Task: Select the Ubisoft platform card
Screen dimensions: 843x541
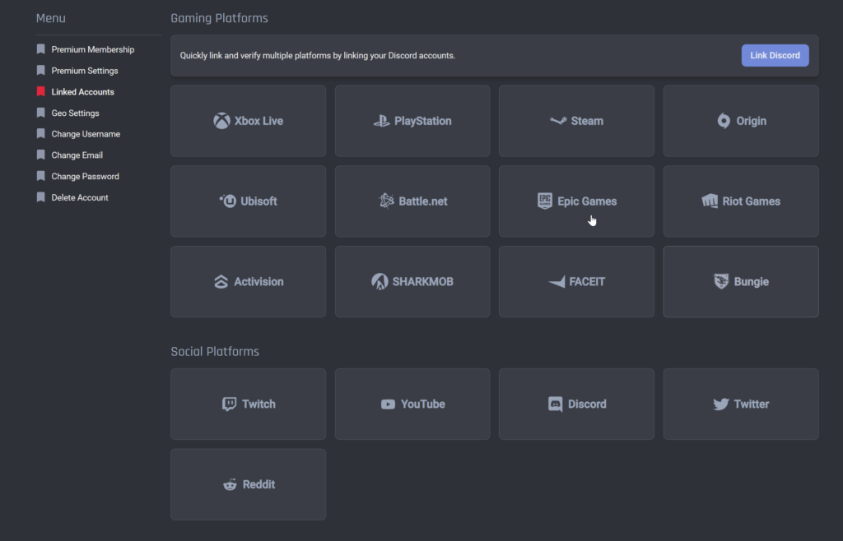Action: [x=249, y=201]
